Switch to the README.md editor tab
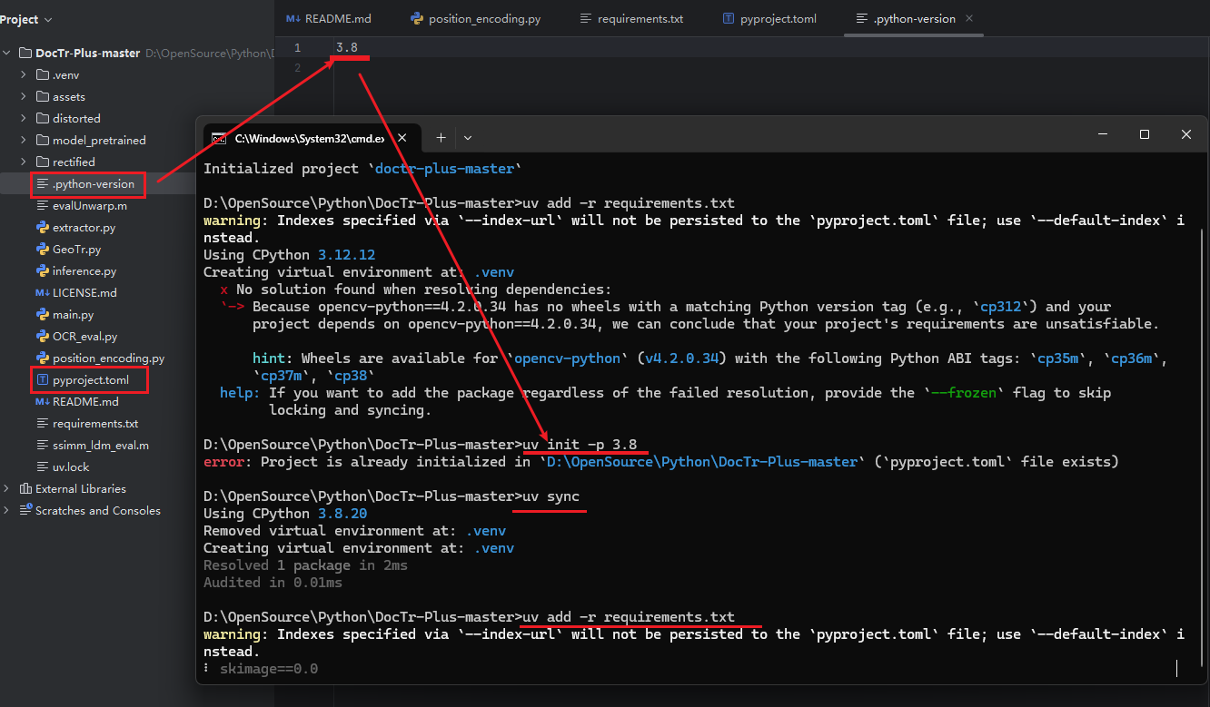The width and height of the screenshot is (1210, 707). (329, 18)
